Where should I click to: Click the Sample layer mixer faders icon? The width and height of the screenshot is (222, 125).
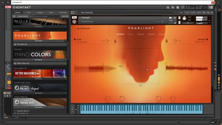click(166, 41)
